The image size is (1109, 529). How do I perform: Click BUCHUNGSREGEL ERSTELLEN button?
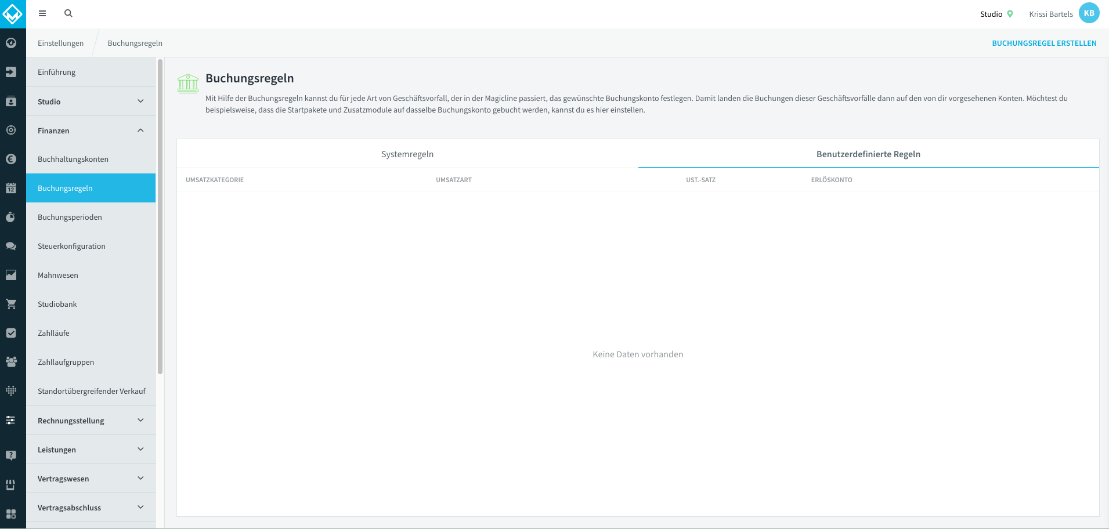point(1044,43)
